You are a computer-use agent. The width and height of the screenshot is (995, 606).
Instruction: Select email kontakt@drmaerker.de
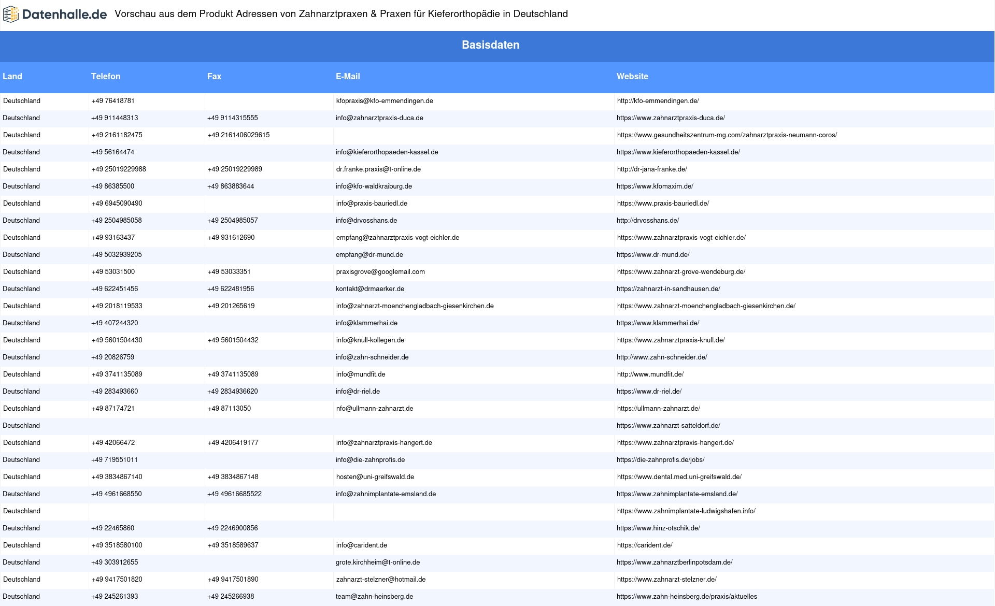click(370, 289)
